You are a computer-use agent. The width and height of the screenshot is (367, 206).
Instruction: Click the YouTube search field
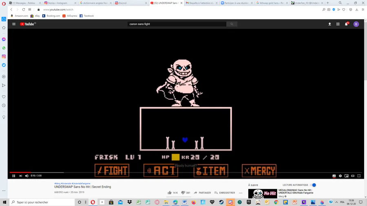click(x=177, y=24)
